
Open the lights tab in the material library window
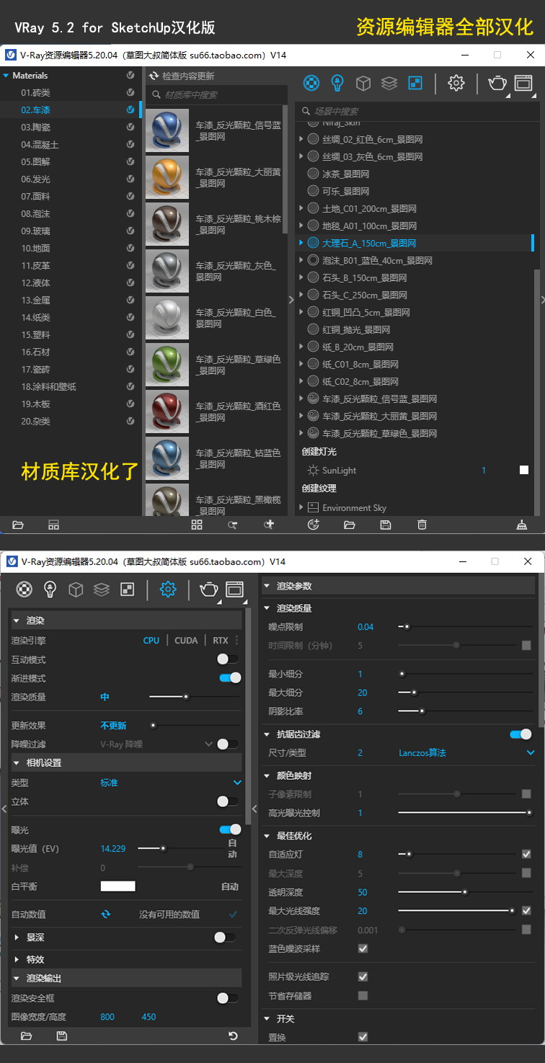pos(337,83)
